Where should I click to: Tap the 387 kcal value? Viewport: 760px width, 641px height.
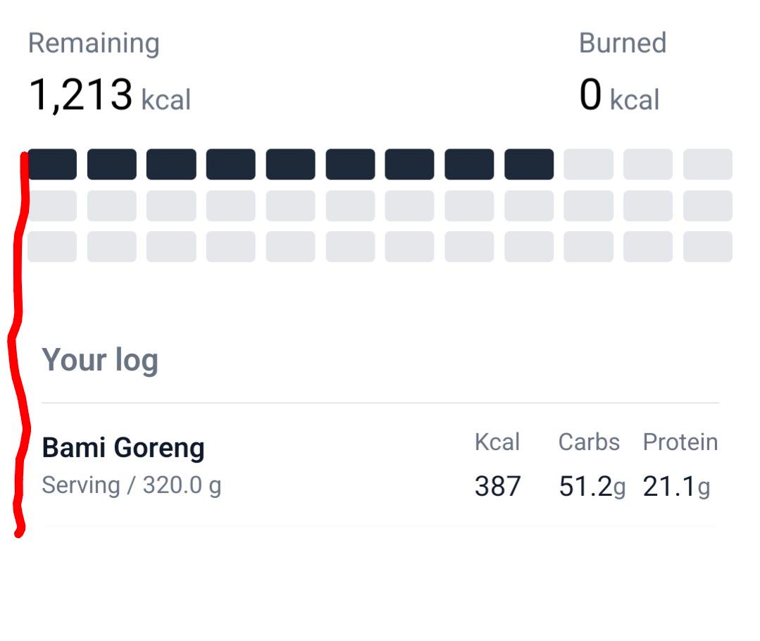click(498, 486)
